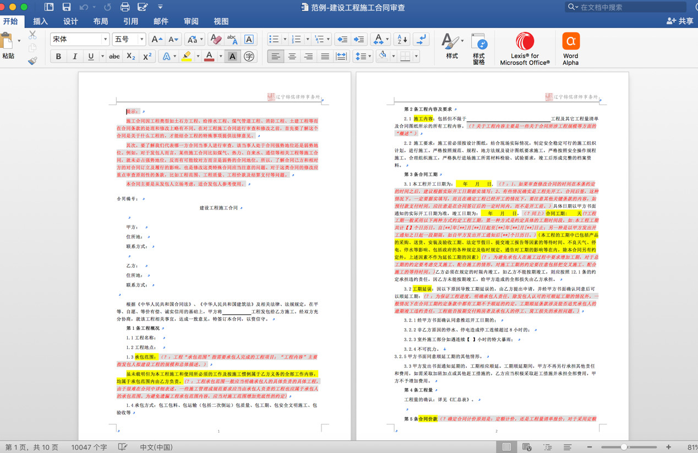Click the 粘贴 paste button
The width and height of the screenshot is (698, 453).
[8, 47]
